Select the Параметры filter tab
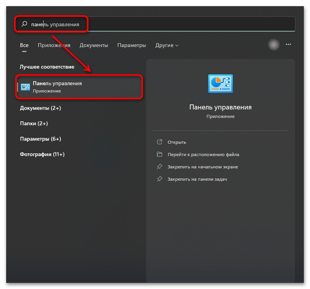 131,45
